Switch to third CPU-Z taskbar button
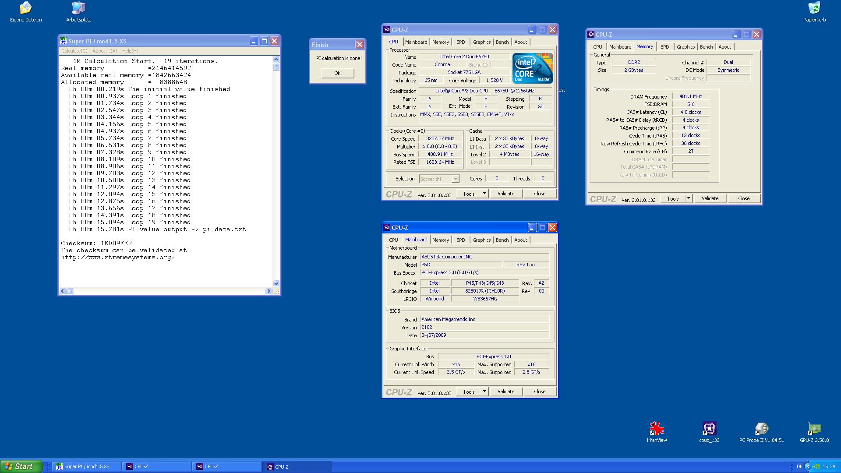841x473 pixels. point(298,466)
